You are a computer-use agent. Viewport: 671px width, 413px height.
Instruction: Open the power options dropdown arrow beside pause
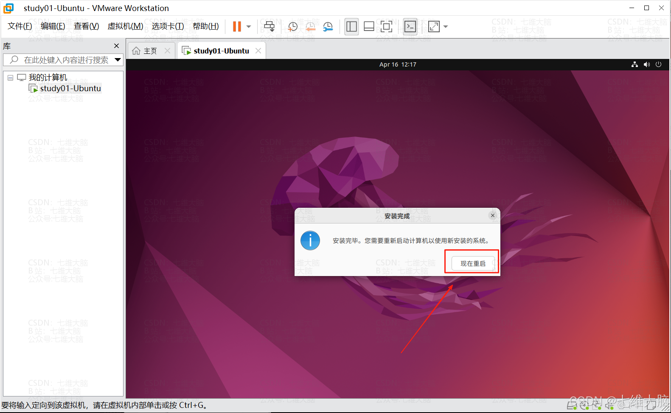[x=249, y=27]
